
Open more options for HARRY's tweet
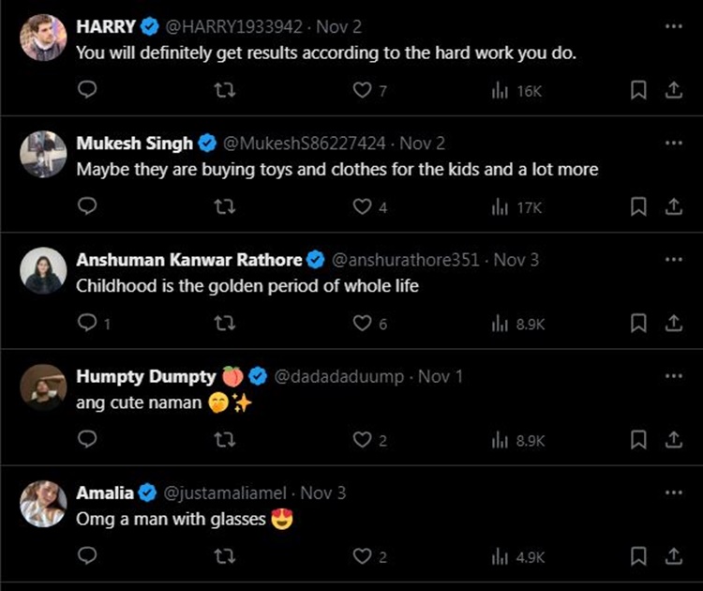click(x=673, y=26)
